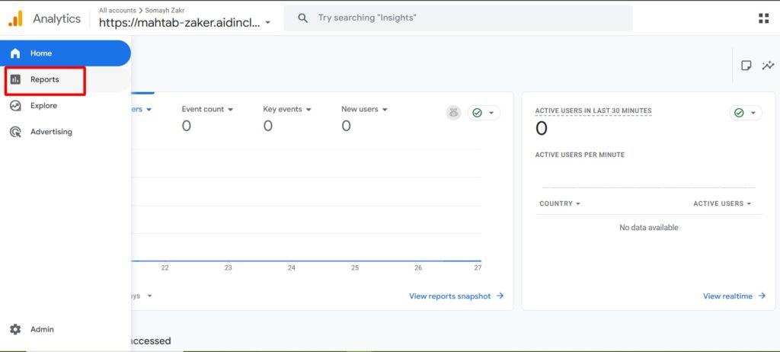Click the Admin gear icon
Image resolution: width=780 pixels, height=352 pixels.
click(15, 329)
